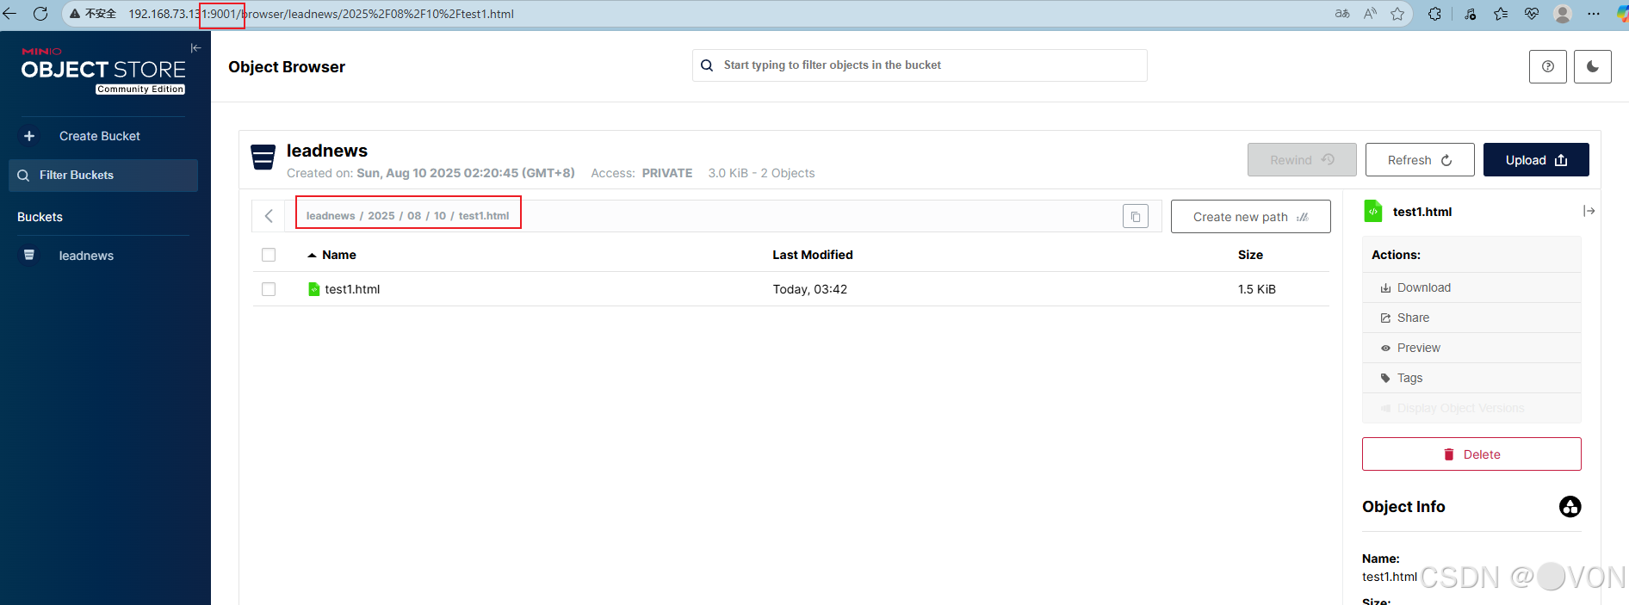The height and width of the screenshot is (605, 1629).
Task: Select all objects checkbox in header
Action: pyautogui.click(x=269, y=255)
